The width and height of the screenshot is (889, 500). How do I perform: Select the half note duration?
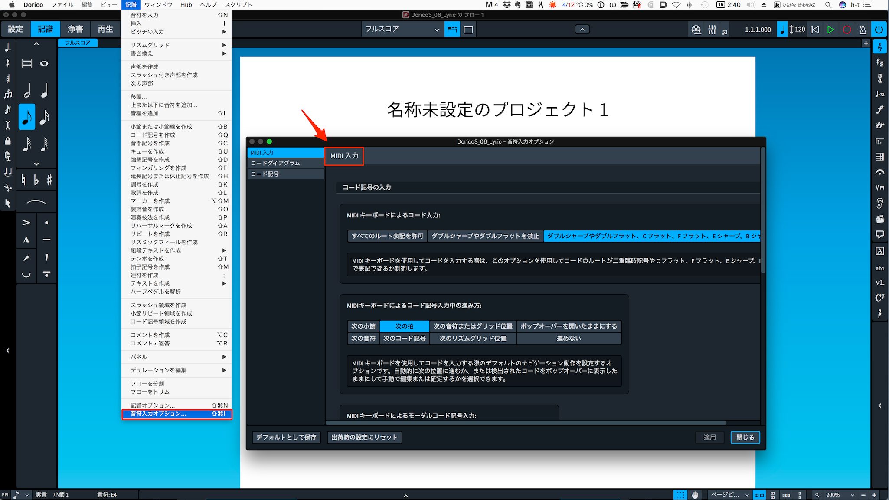pyautogui.click(x=27, y=90)
